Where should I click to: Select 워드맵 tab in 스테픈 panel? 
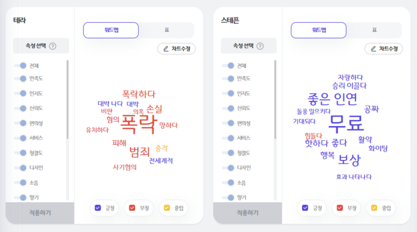tap(319, 30)
